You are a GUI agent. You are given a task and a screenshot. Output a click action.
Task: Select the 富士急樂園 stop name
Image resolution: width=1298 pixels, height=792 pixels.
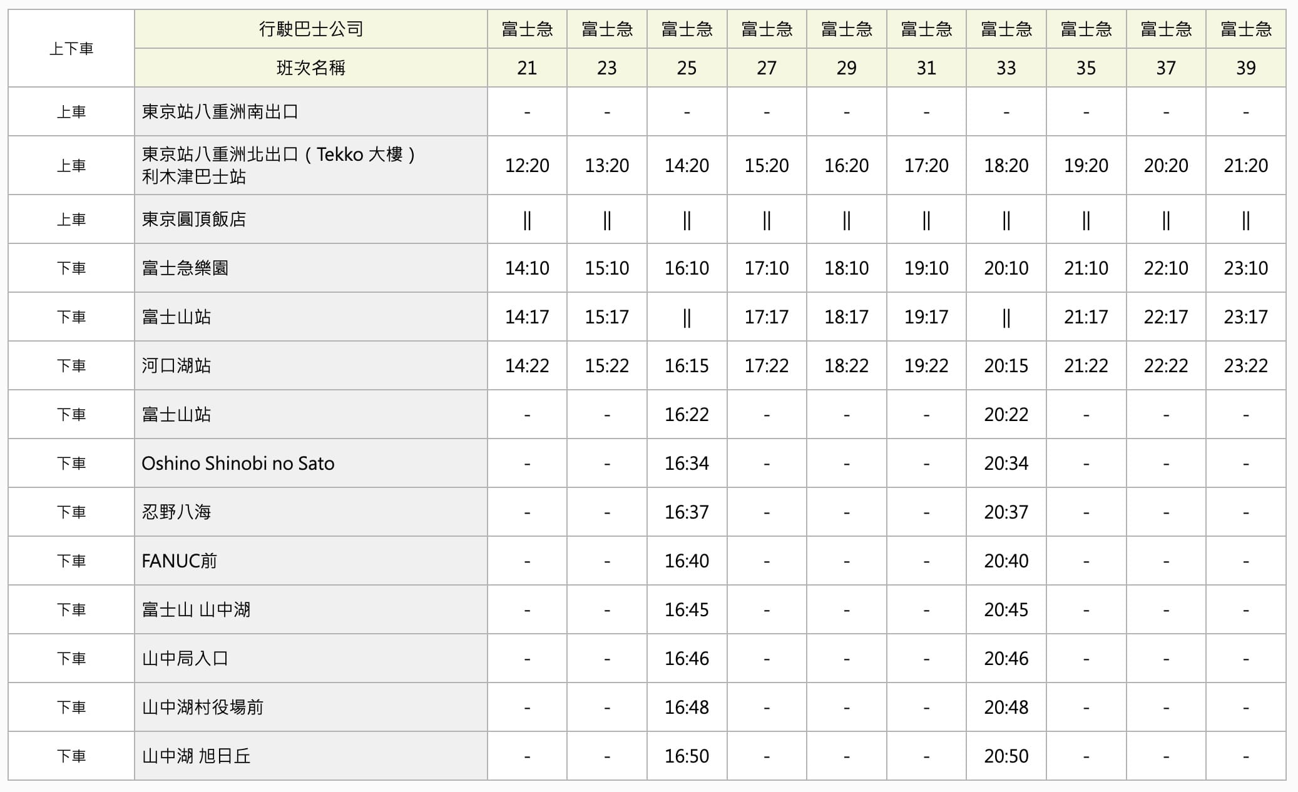tap(185, 268)
